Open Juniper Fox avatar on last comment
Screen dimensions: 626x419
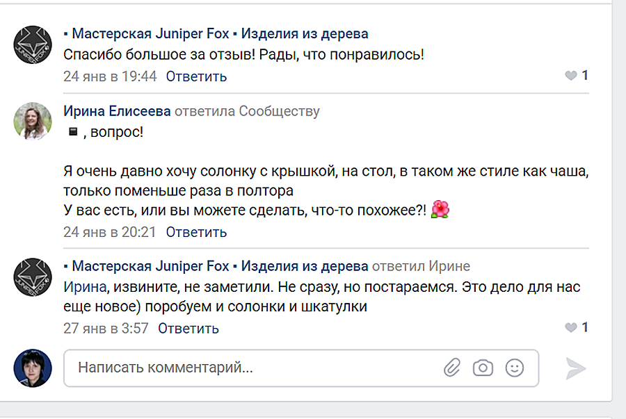(x=33, y=278)
